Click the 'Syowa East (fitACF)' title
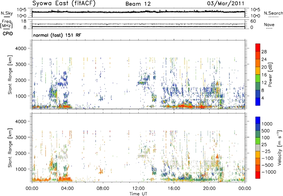Screen dimensions: 283x196 [64, 4]
